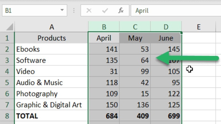Click the June Ebooks value 145
221x124 pixels.
pyautogui.click(x=166, y=49)
